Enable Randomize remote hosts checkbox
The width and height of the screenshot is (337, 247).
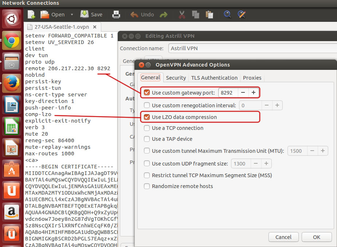(x=147, y=186)
